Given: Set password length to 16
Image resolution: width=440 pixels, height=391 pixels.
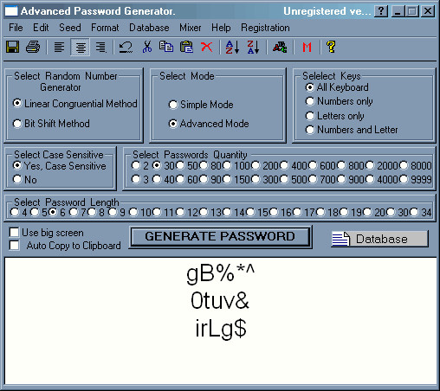Looking at the screenshot, I should coord(273,212).
